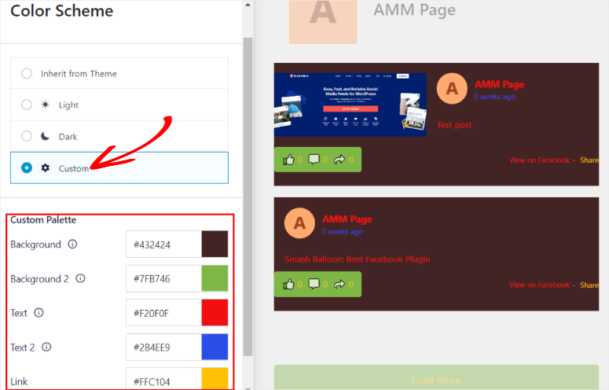Open the info icon next to Text 2
Screen dimensions: 609x390
click(x=46, y=347)
